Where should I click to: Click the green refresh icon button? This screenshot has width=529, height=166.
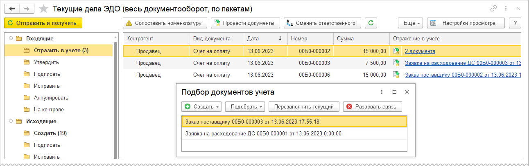coord(371,23)
